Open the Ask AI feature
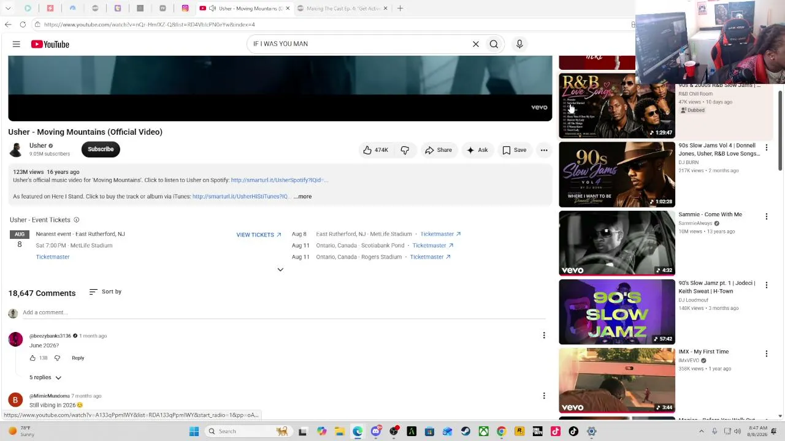This screenshot has width=785, height=441. (x=477, y=150)
